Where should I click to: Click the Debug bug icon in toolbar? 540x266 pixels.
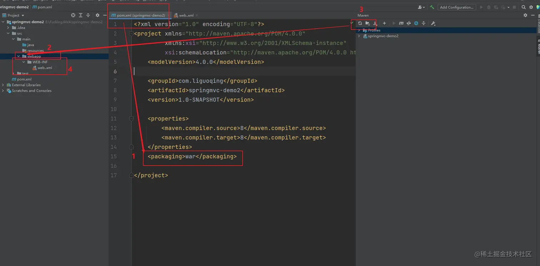click(489, 7)
